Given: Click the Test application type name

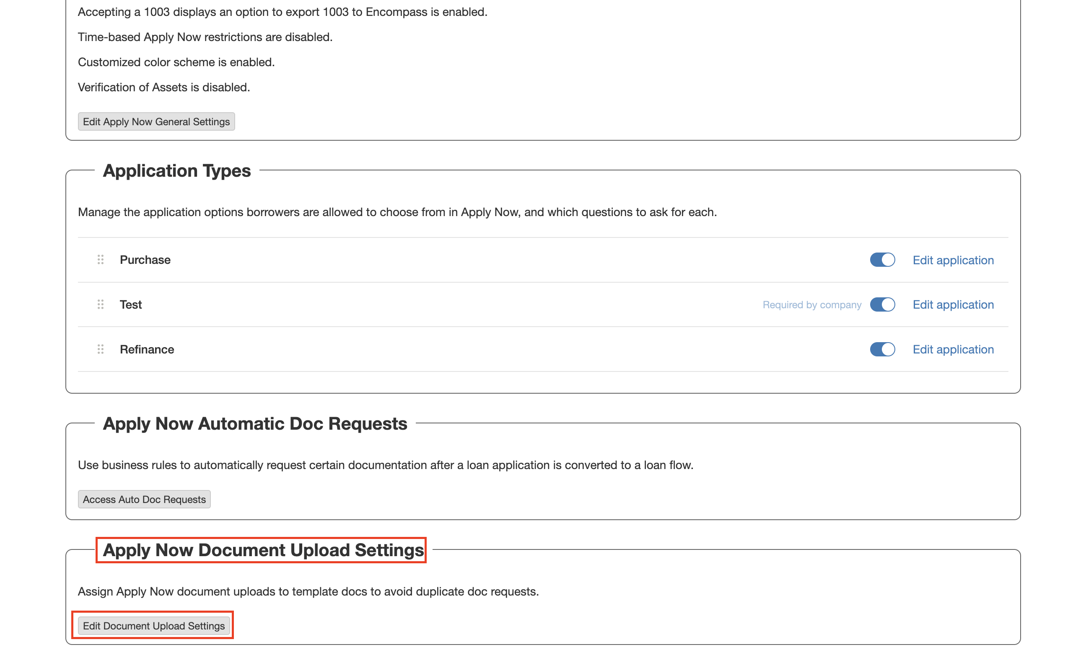Looking at the screenshot, I should 131,304.
